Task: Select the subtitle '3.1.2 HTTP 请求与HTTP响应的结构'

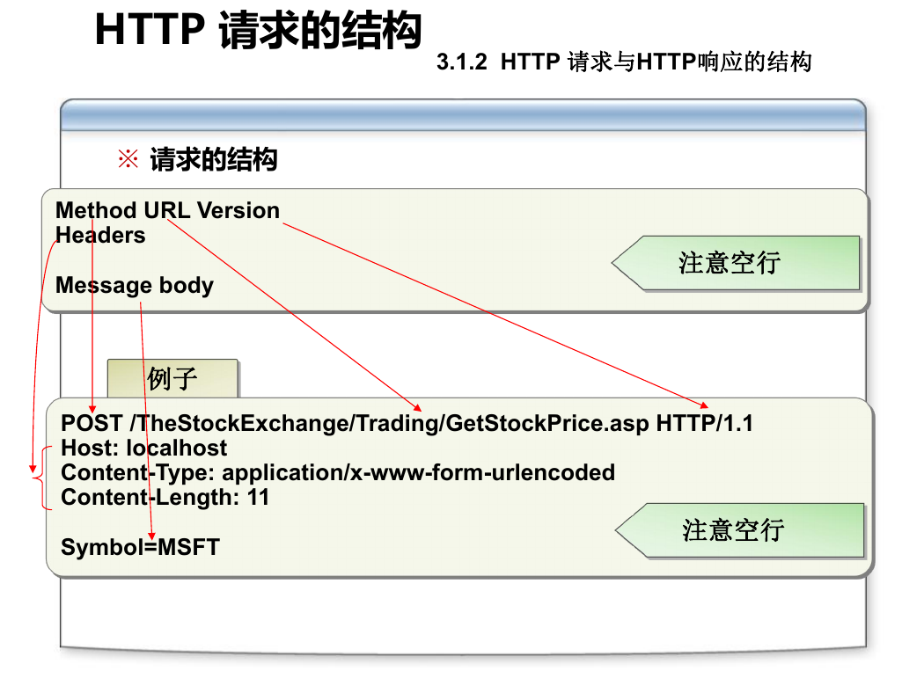Action: [624, 62]
